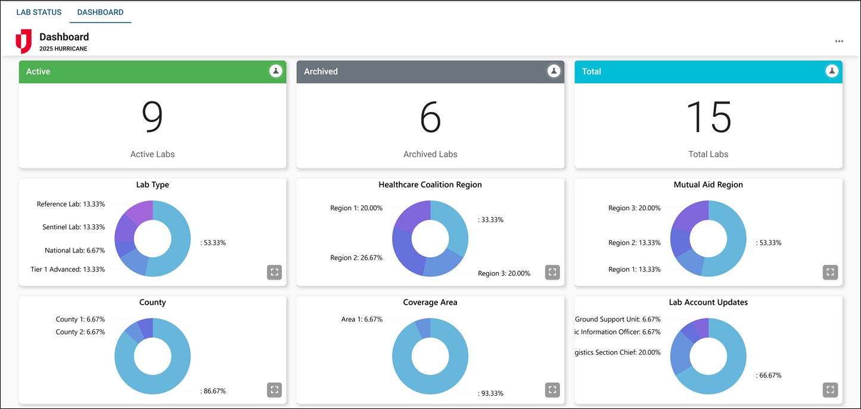The image size is (861, 409).
Task: Enlarge the County chart to fullscreen
Action: tap(274, 390)
